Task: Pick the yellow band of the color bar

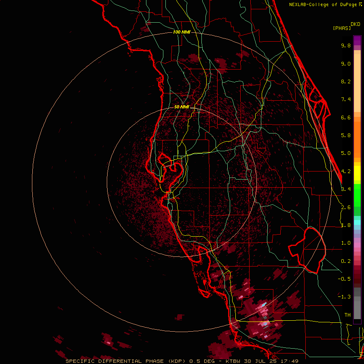Action: pos(357,173)
